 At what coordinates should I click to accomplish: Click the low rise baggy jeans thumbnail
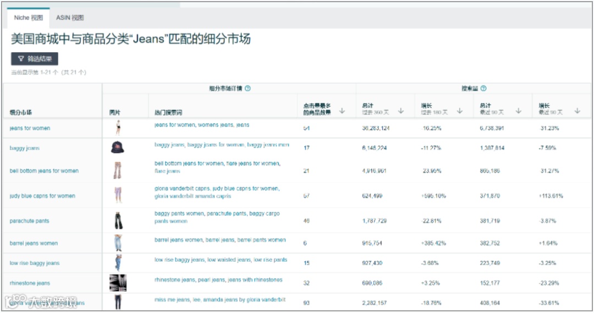[118, 263]
